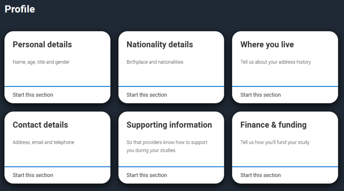The width and height of the screenshot is (344, 191).
Task: Click 'So that providers know how to support' text
Action: (167, 142)
